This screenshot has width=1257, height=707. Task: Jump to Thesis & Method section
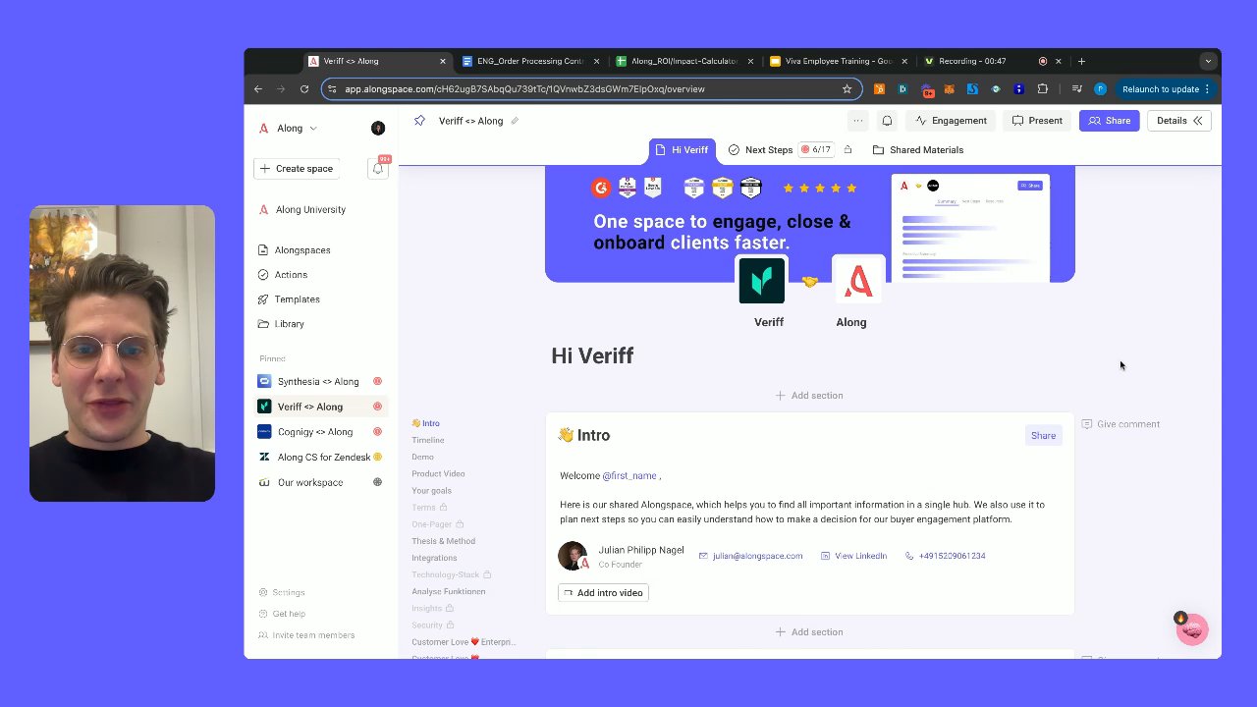click(x=443, y=541)
